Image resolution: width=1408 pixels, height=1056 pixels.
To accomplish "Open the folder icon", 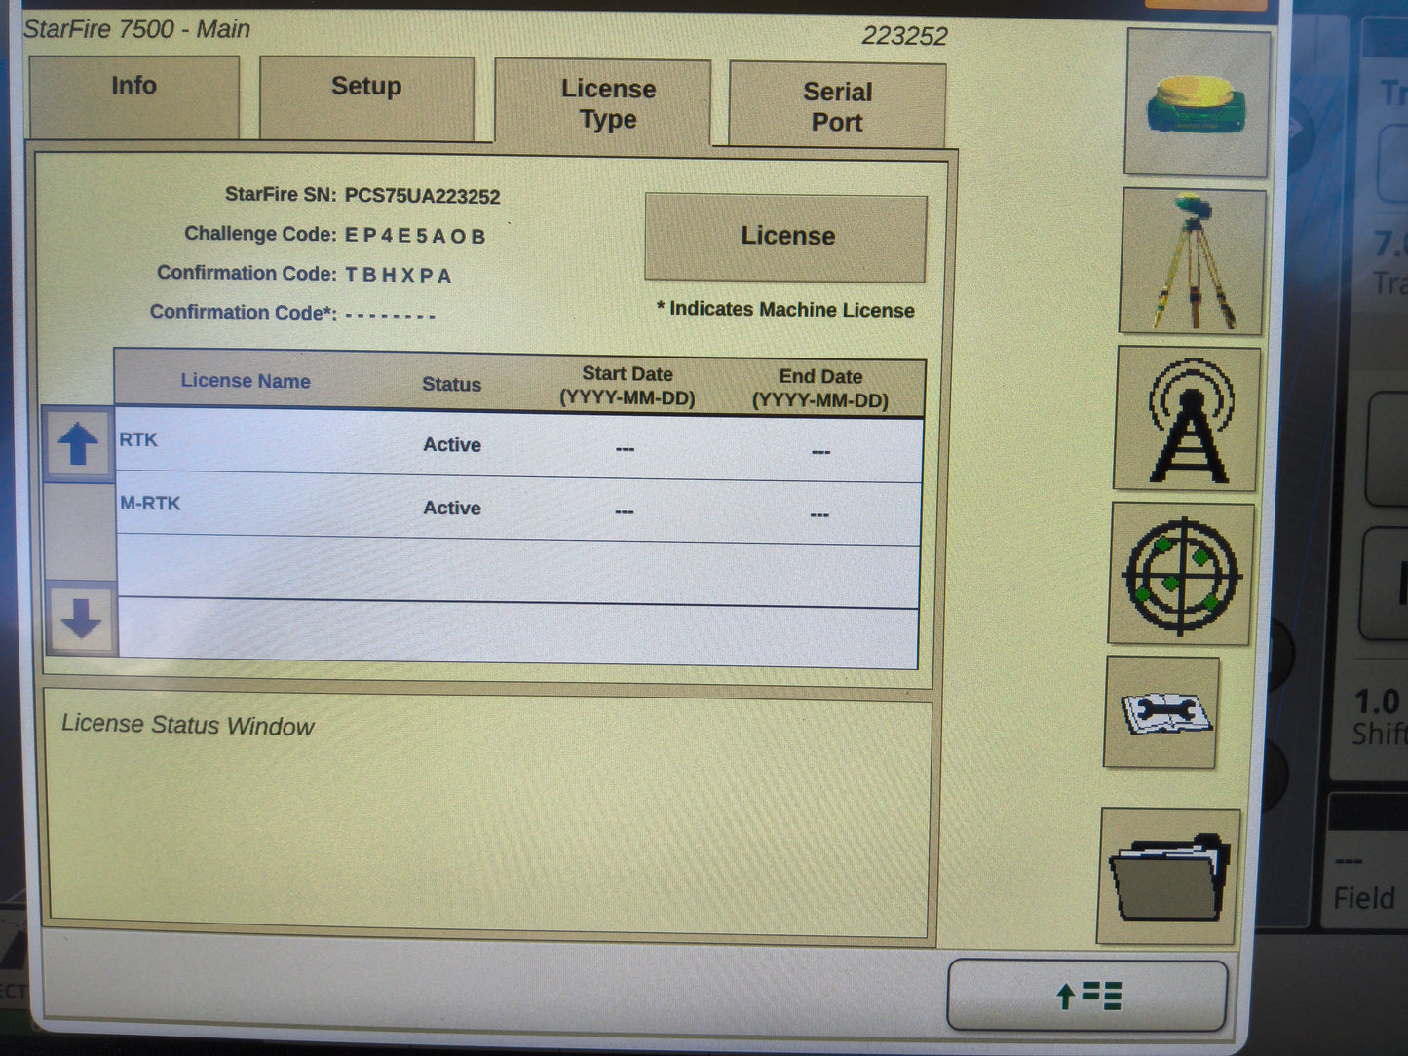I will (x=1169, y=877).
